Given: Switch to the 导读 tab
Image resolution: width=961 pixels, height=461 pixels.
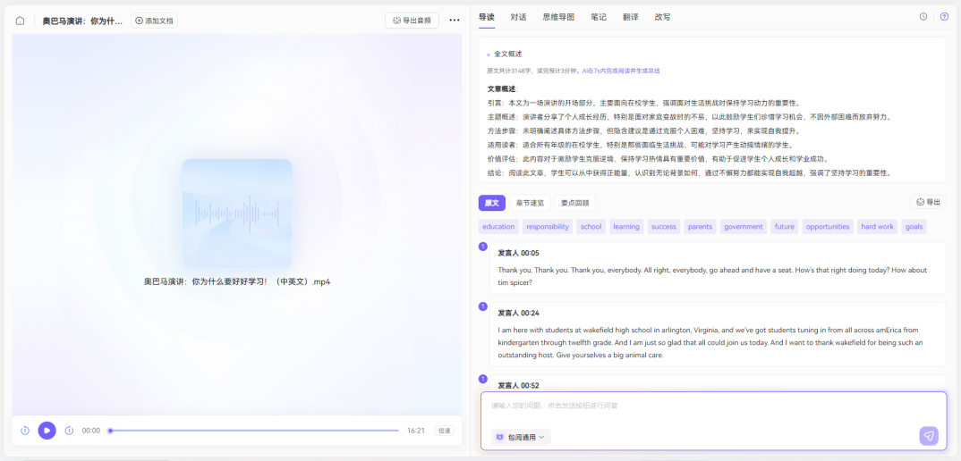Looking at the screenshot, I should (487, 17).
